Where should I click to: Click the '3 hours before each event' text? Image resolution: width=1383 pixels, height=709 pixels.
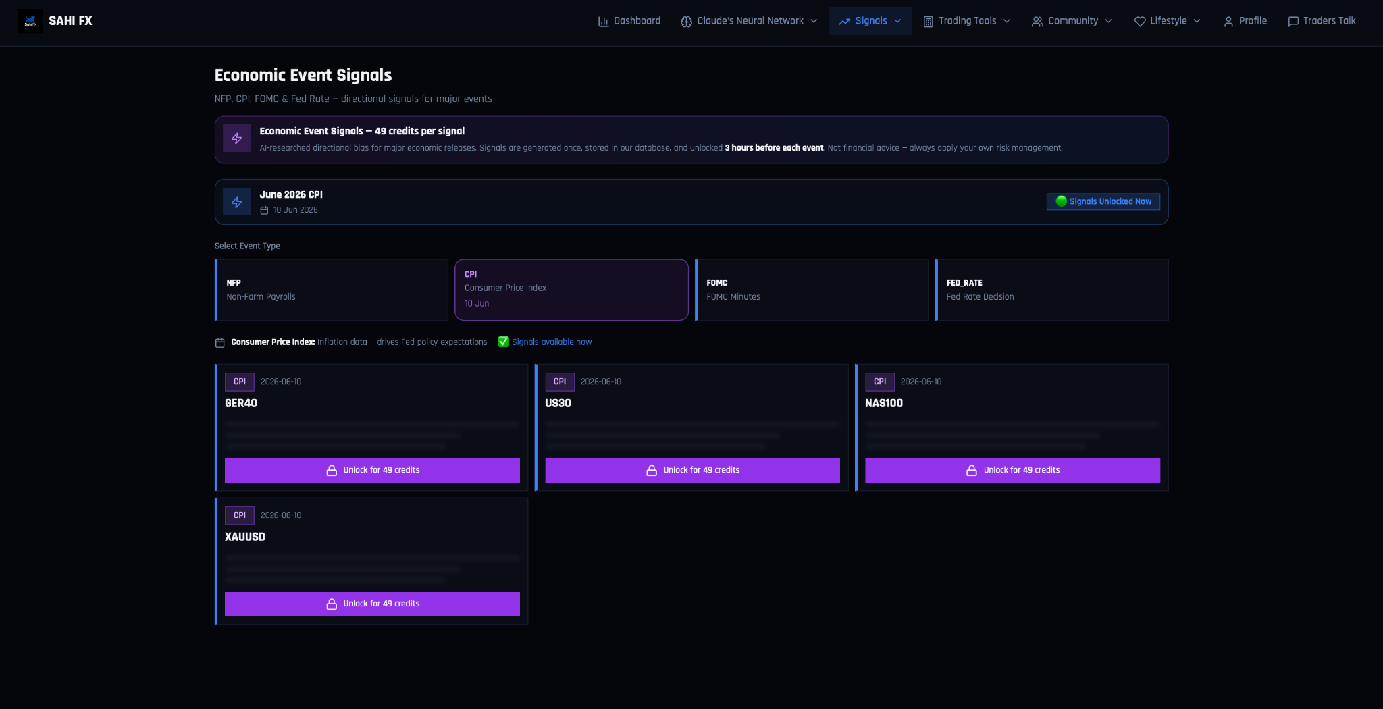point(774,148)
